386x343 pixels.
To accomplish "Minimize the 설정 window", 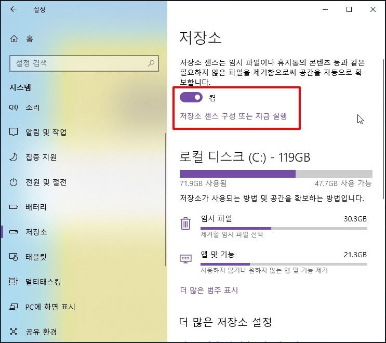I will coord(325,9).
